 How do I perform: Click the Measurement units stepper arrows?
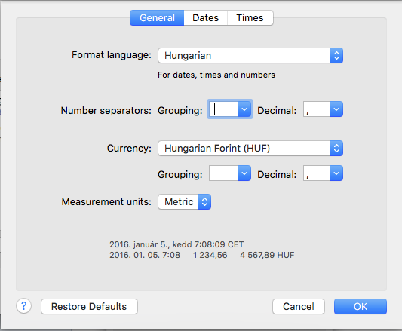(204, 202)
